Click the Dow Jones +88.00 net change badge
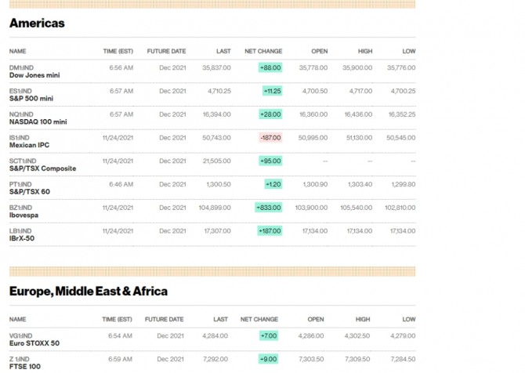Image resolution: width=525 pixels, height=373 pixels. [270, 68]
